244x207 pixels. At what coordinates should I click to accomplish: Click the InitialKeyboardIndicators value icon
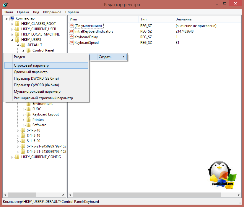[x=71, y=31]
